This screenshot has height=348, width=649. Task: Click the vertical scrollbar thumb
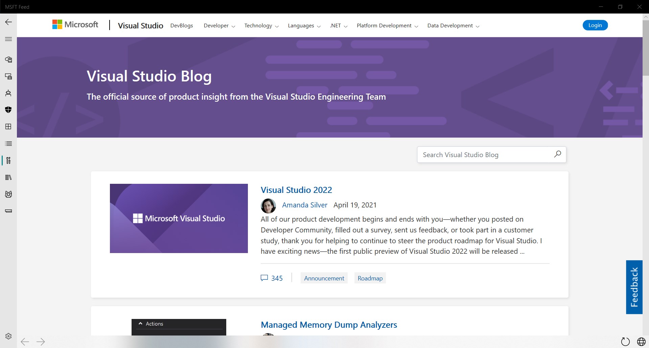point(646,47)
